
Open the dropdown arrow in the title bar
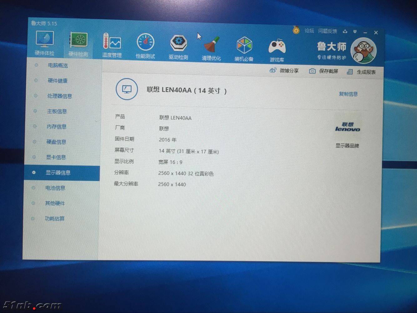[x=355, y=32]
